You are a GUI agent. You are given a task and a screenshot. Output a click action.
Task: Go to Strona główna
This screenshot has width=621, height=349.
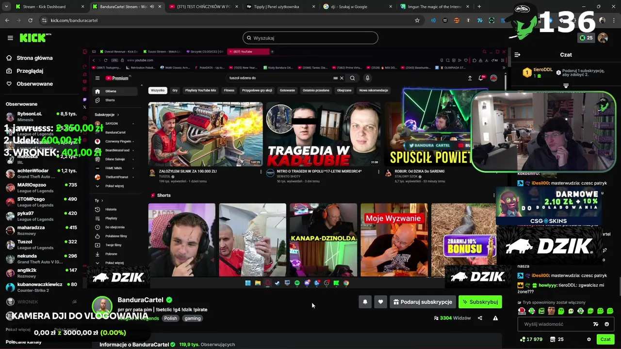(x=30, y=58)
